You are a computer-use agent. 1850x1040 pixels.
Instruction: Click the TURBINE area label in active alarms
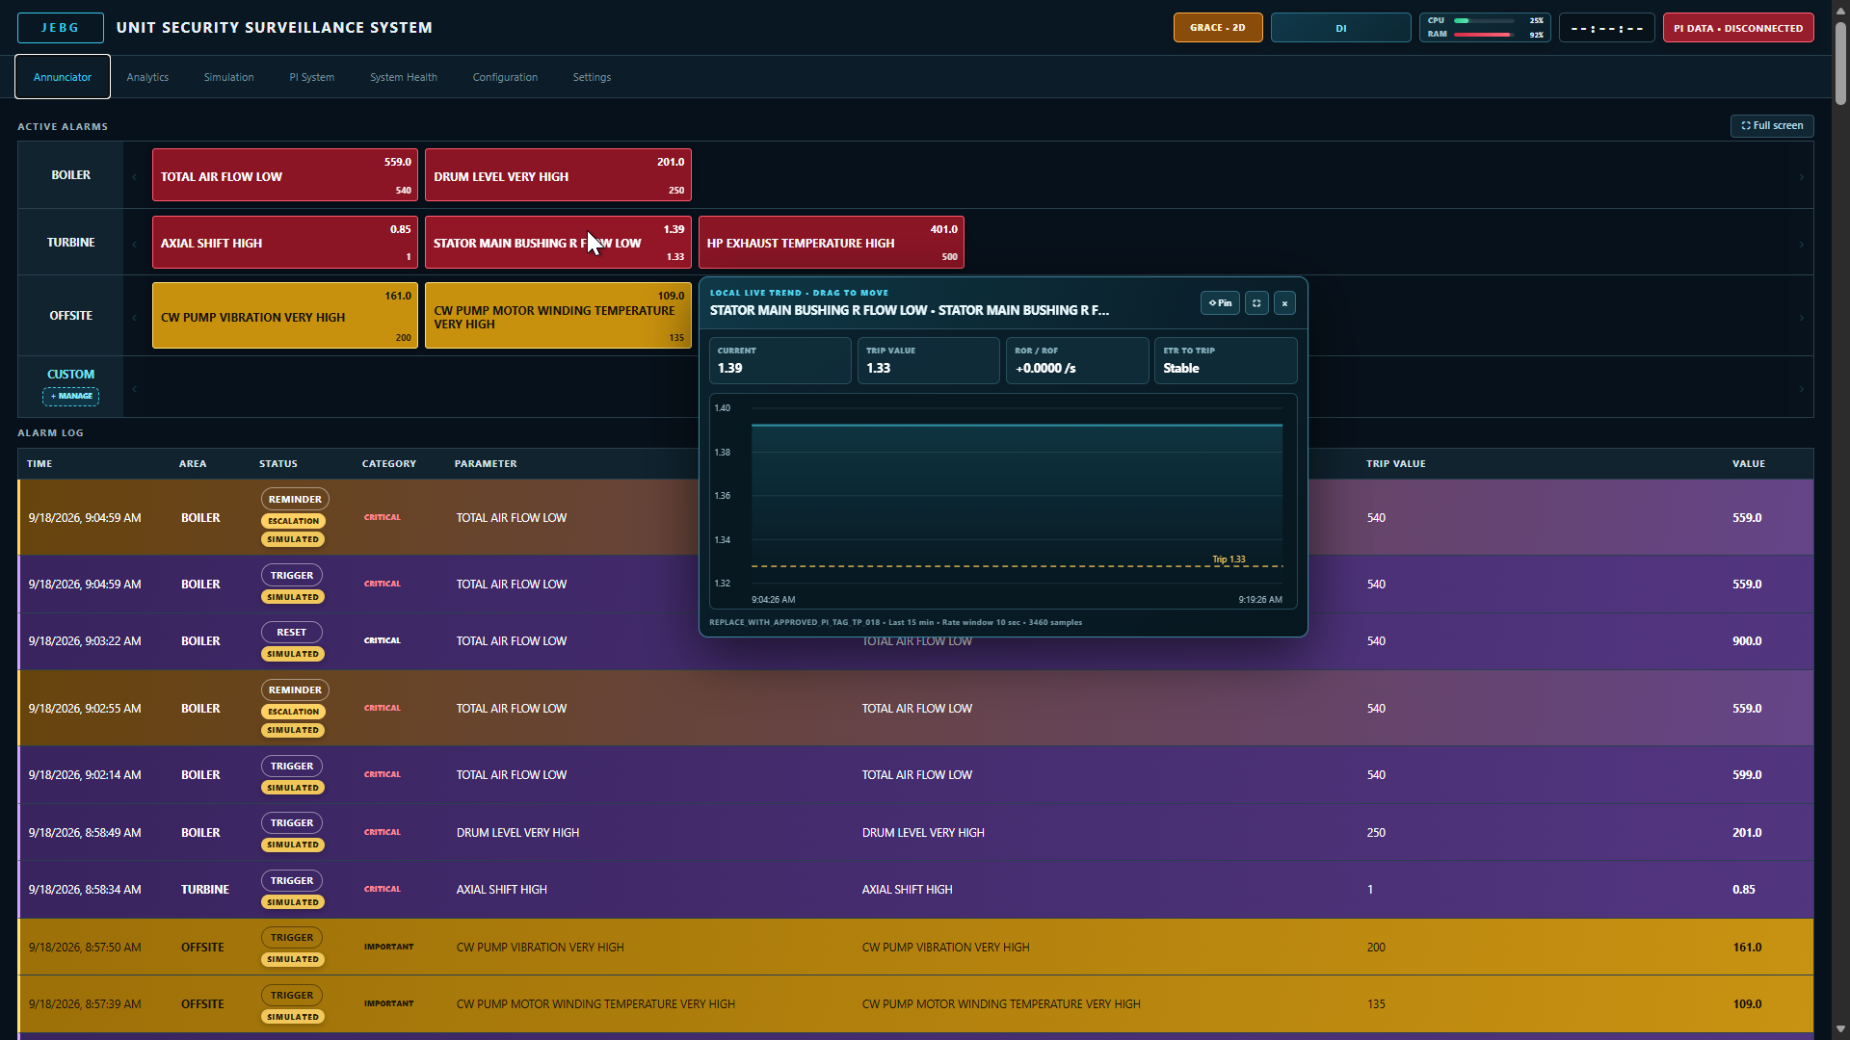coord(70,243)
